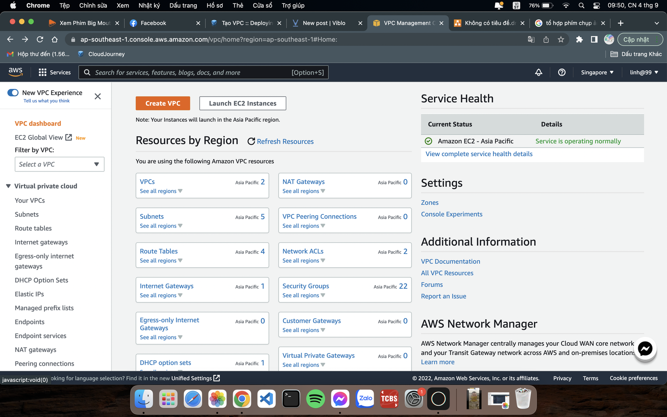Expand See all regions under Security Groups
This screenshot has width=667, height=417.
coord(304,295)
